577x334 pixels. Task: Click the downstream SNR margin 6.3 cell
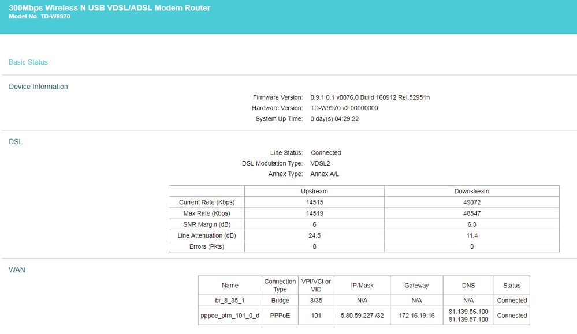pyautogui.click(x=472, y=224)
